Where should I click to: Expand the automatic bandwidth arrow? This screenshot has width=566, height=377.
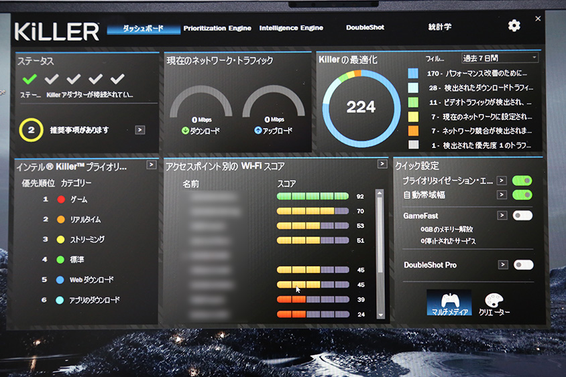(502, 195)
